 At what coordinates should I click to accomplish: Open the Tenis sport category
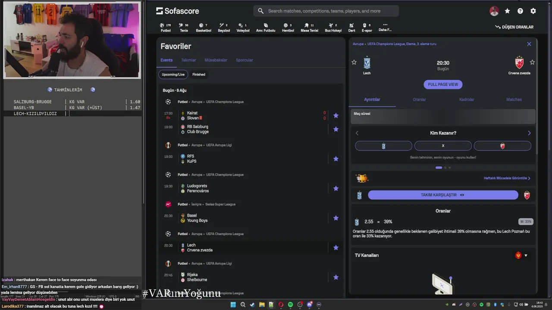[x=184, y=28]
